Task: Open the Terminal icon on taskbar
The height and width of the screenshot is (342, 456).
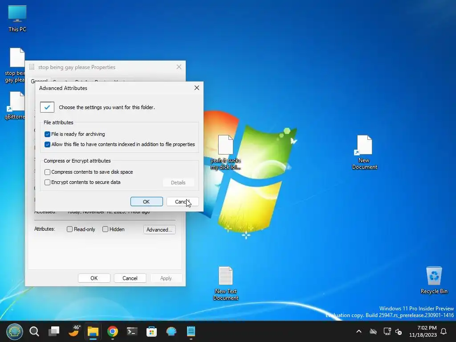Action: pos(132,331)
